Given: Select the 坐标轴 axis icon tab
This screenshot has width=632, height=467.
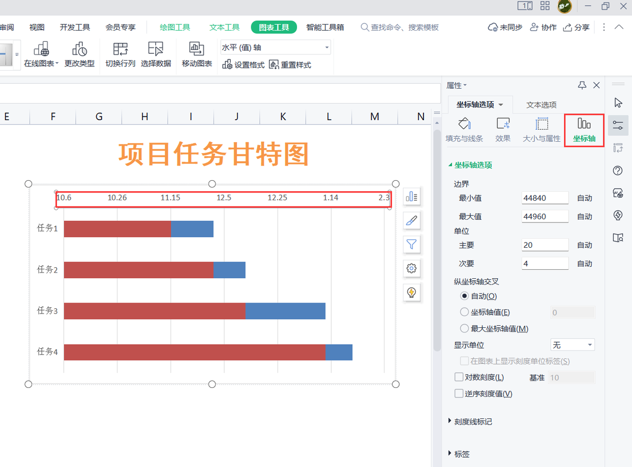Looking at the screenshot, I should [584, 130].
